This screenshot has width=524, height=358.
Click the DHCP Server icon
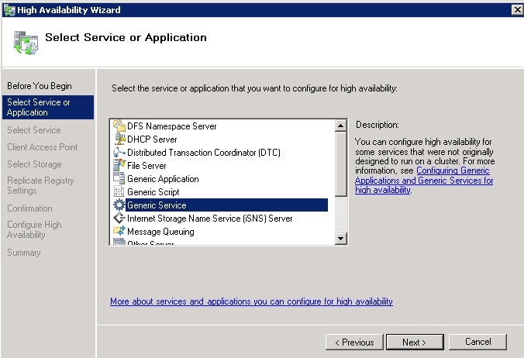[x=119, y=139]
